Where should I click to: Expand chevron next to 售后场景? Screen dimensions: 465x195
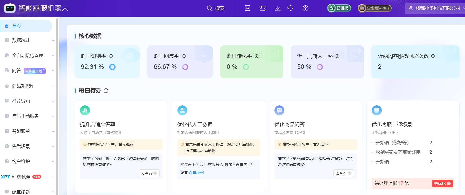(53, 147)
